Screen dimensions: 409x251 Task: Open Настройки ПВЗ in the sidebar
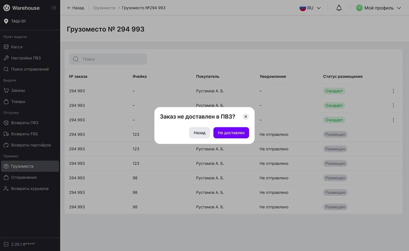(26, 58)
